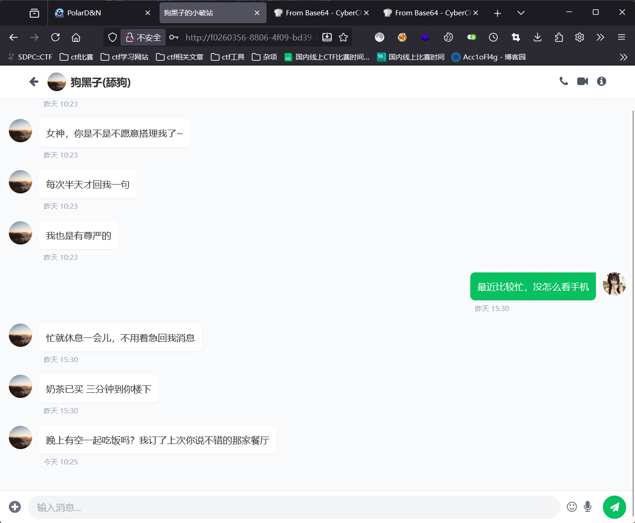Start a voice call with the phone icon
Screen dimensions: 635x523
tap(563, 81)
